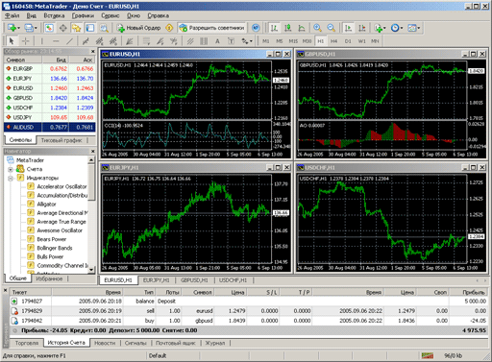Select the GBPUSD,H1 chart tab
This screenshot has height=362, width=492.
[194, 280]
